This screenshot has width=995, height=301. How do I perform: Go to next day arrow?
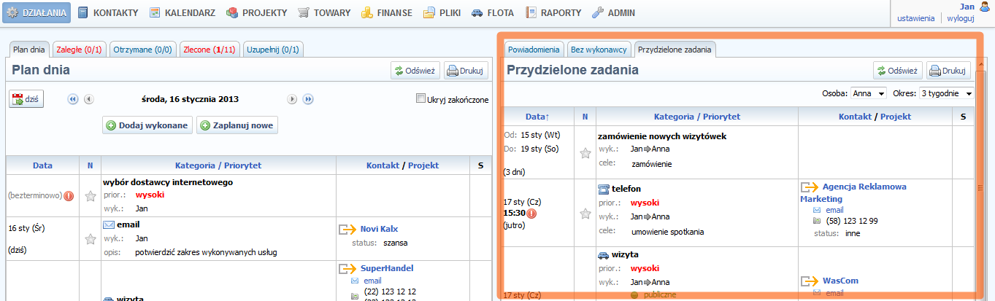292,99
